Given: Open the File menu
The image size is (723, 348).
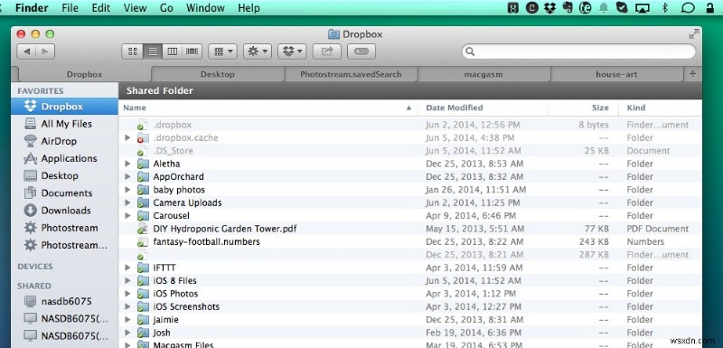Looking at the screenshot, I should point(70,8).
